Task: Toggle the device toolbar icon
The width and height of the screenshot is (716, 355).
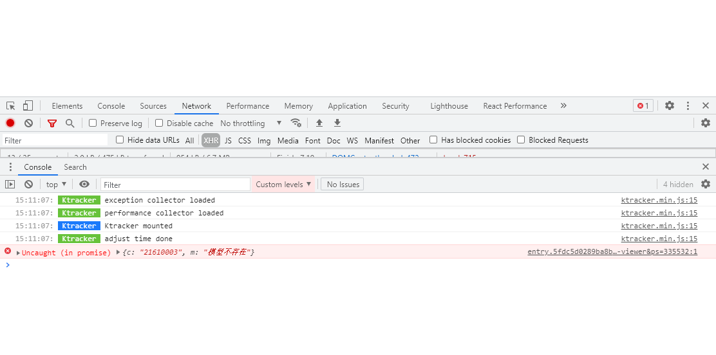Action: coord(28,106)
